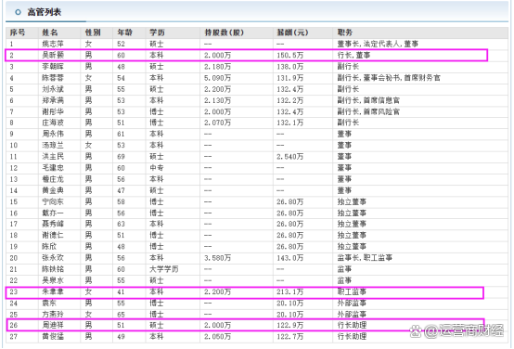This screenshot has height=349, width=514.
Task: Click the 薪酬(元) column header
Action: 293,32
